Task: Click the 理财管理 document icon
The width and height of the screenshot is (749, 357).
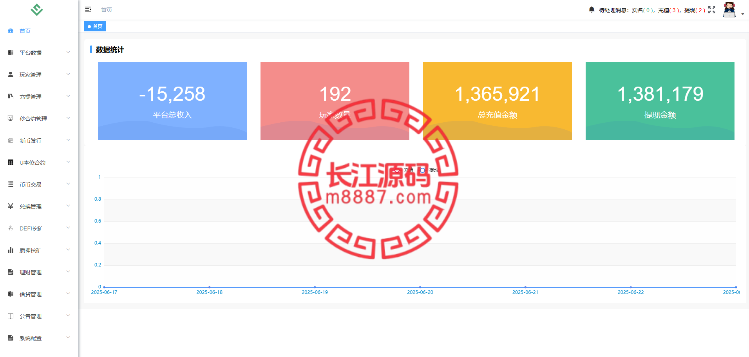Action: click(x=11, y=272)
